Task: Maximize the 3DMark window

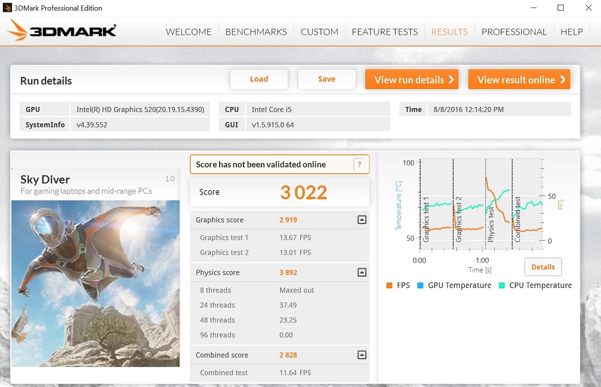Action: pyautogui.click(x=561, y=8)
